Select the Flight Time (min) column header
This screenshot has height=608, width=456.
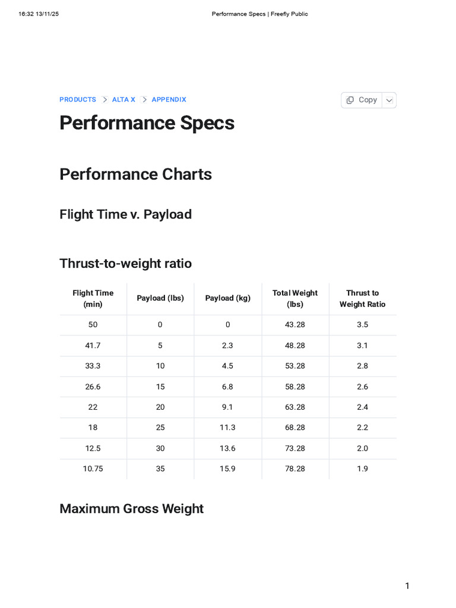tap(93, 299)
